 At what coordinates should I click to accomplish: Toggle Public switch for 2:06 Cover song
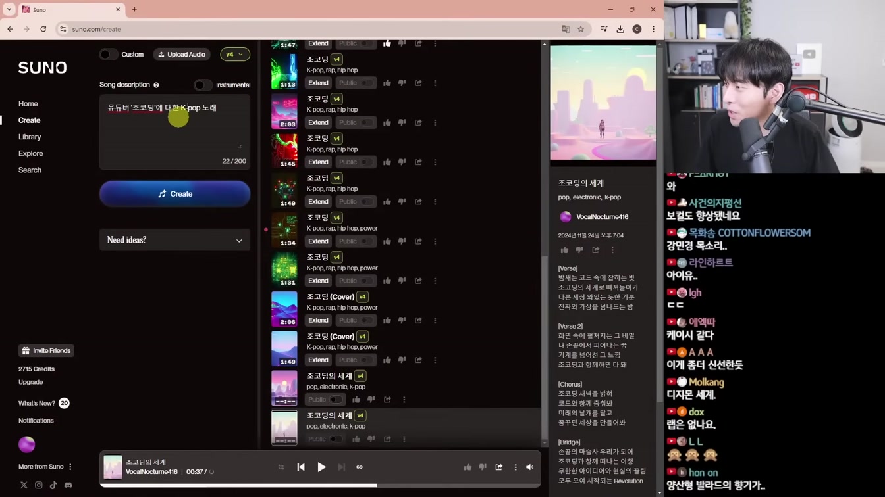click(365, 320)
